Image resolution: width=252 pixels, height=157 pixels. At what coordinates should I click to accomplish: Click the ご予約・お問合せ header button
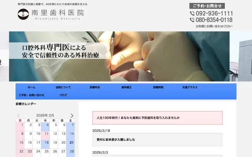click(207, 6)
